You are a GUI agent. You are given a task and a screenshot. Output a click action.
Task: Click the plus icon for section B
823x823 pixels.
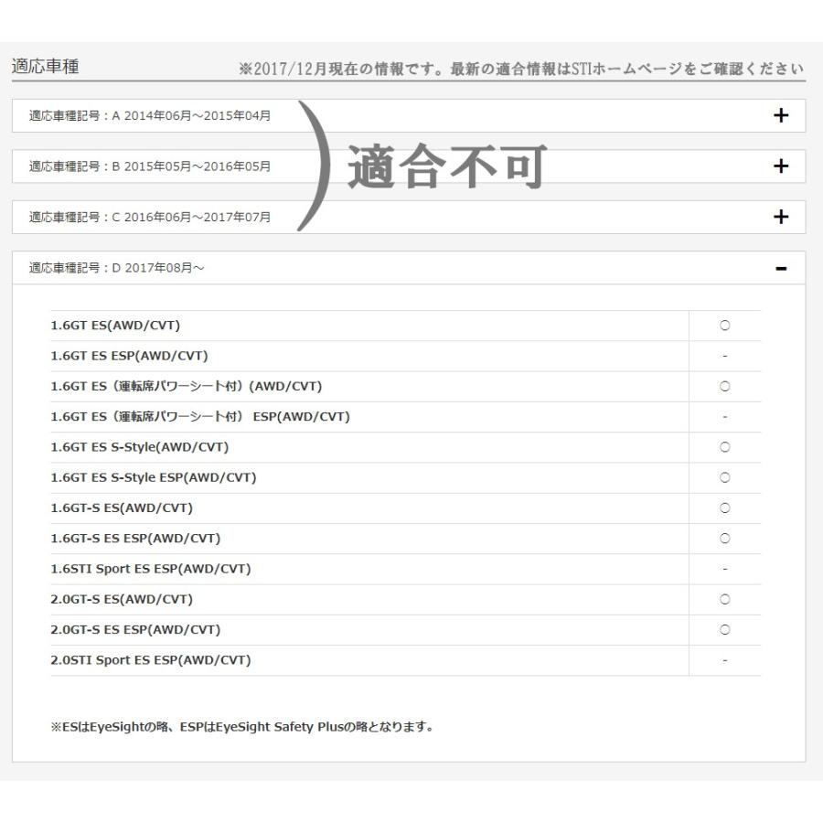coord(780,166)
